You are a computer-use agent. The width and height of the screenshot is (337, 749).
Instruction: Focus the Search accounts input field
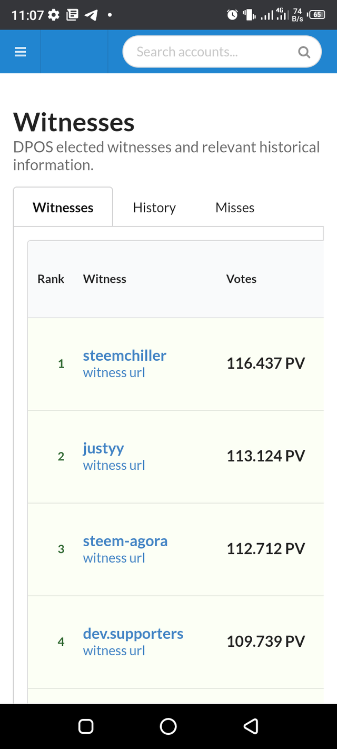pos(222,52)
